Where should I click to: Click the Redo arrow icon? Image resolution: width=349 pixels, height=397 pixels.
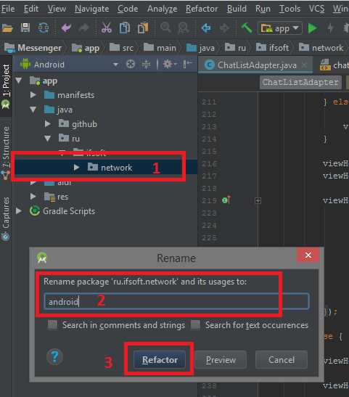point(84,28)
